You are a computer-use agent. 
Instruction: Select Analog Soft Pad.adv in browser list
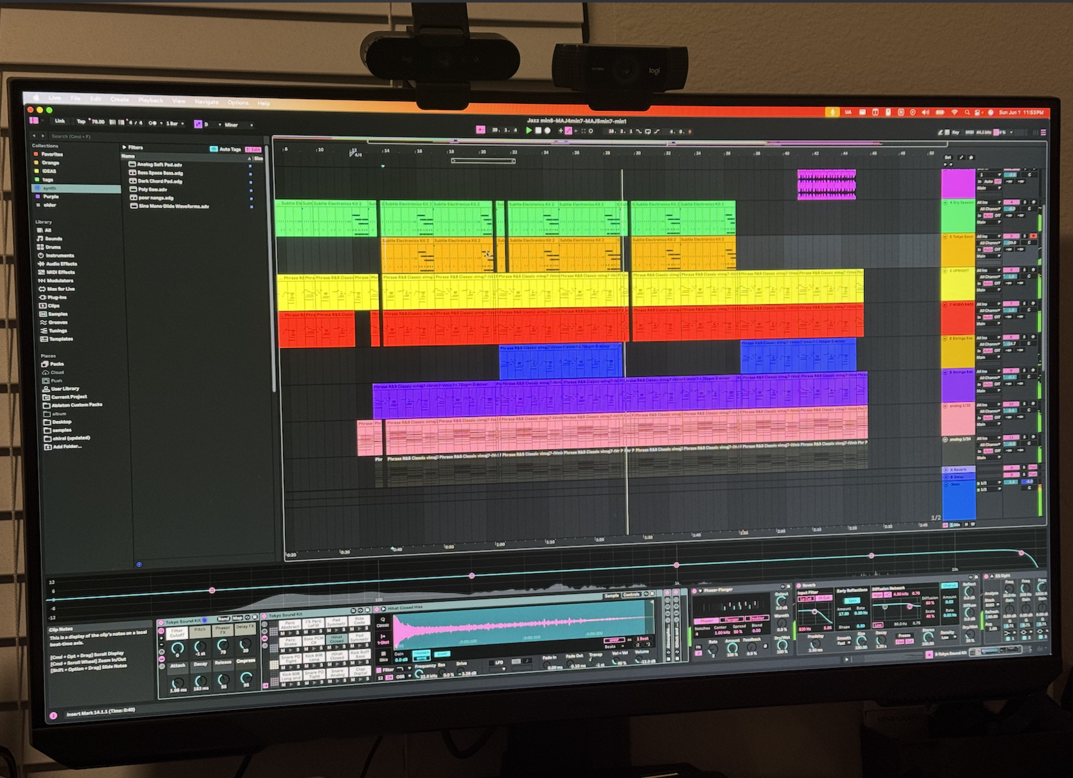(x=160, y=165)
